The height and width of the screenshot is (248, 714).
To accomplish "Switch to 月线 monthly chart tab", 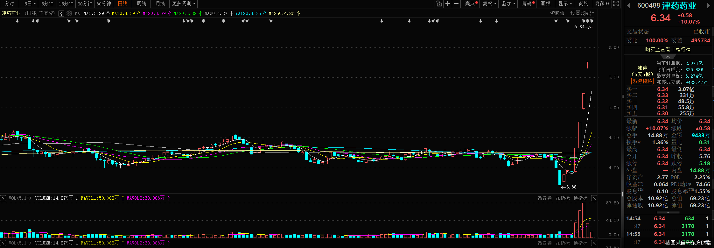I will pyautogui.click(x=160, y=4).
